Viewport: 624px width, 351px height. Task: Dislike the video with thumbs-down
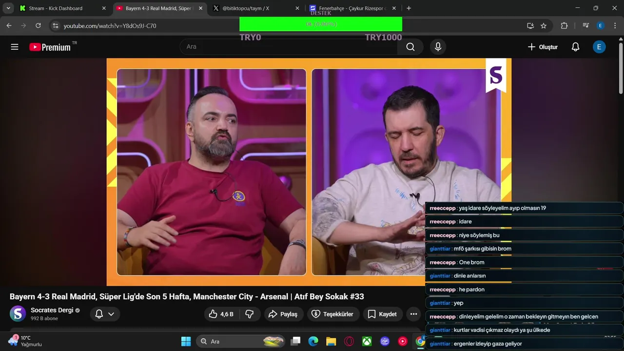[x=250, y=314]
